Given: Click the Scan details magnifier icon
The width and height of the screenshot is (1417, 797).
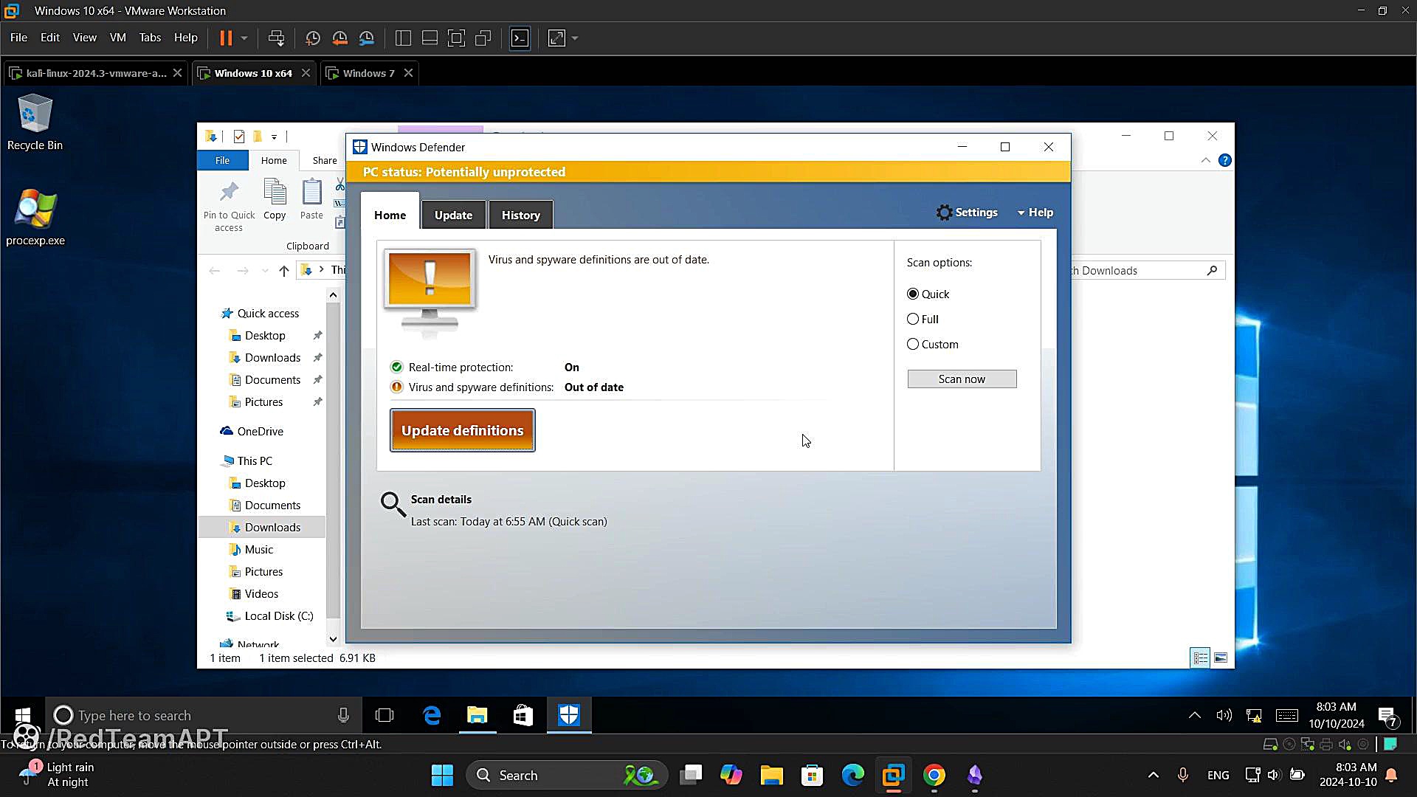Looking at the screenshot, I should tap(393, 505).
